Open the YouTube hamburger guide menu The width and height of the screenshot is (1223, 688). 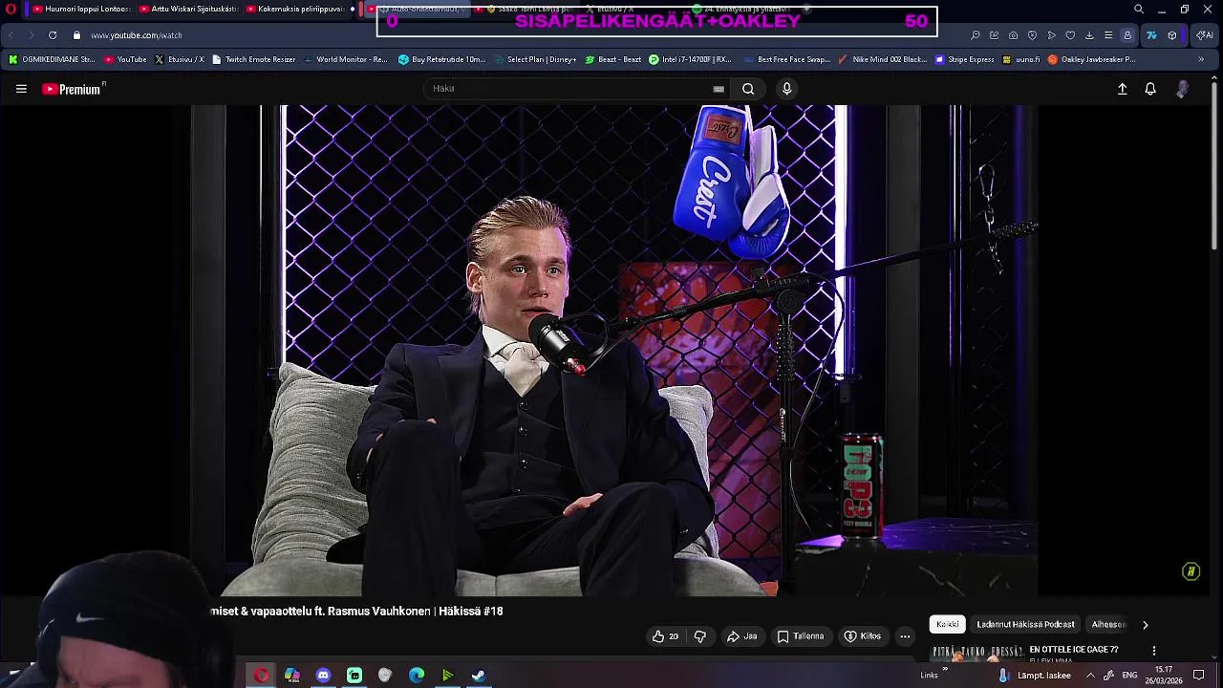[21, 89]
